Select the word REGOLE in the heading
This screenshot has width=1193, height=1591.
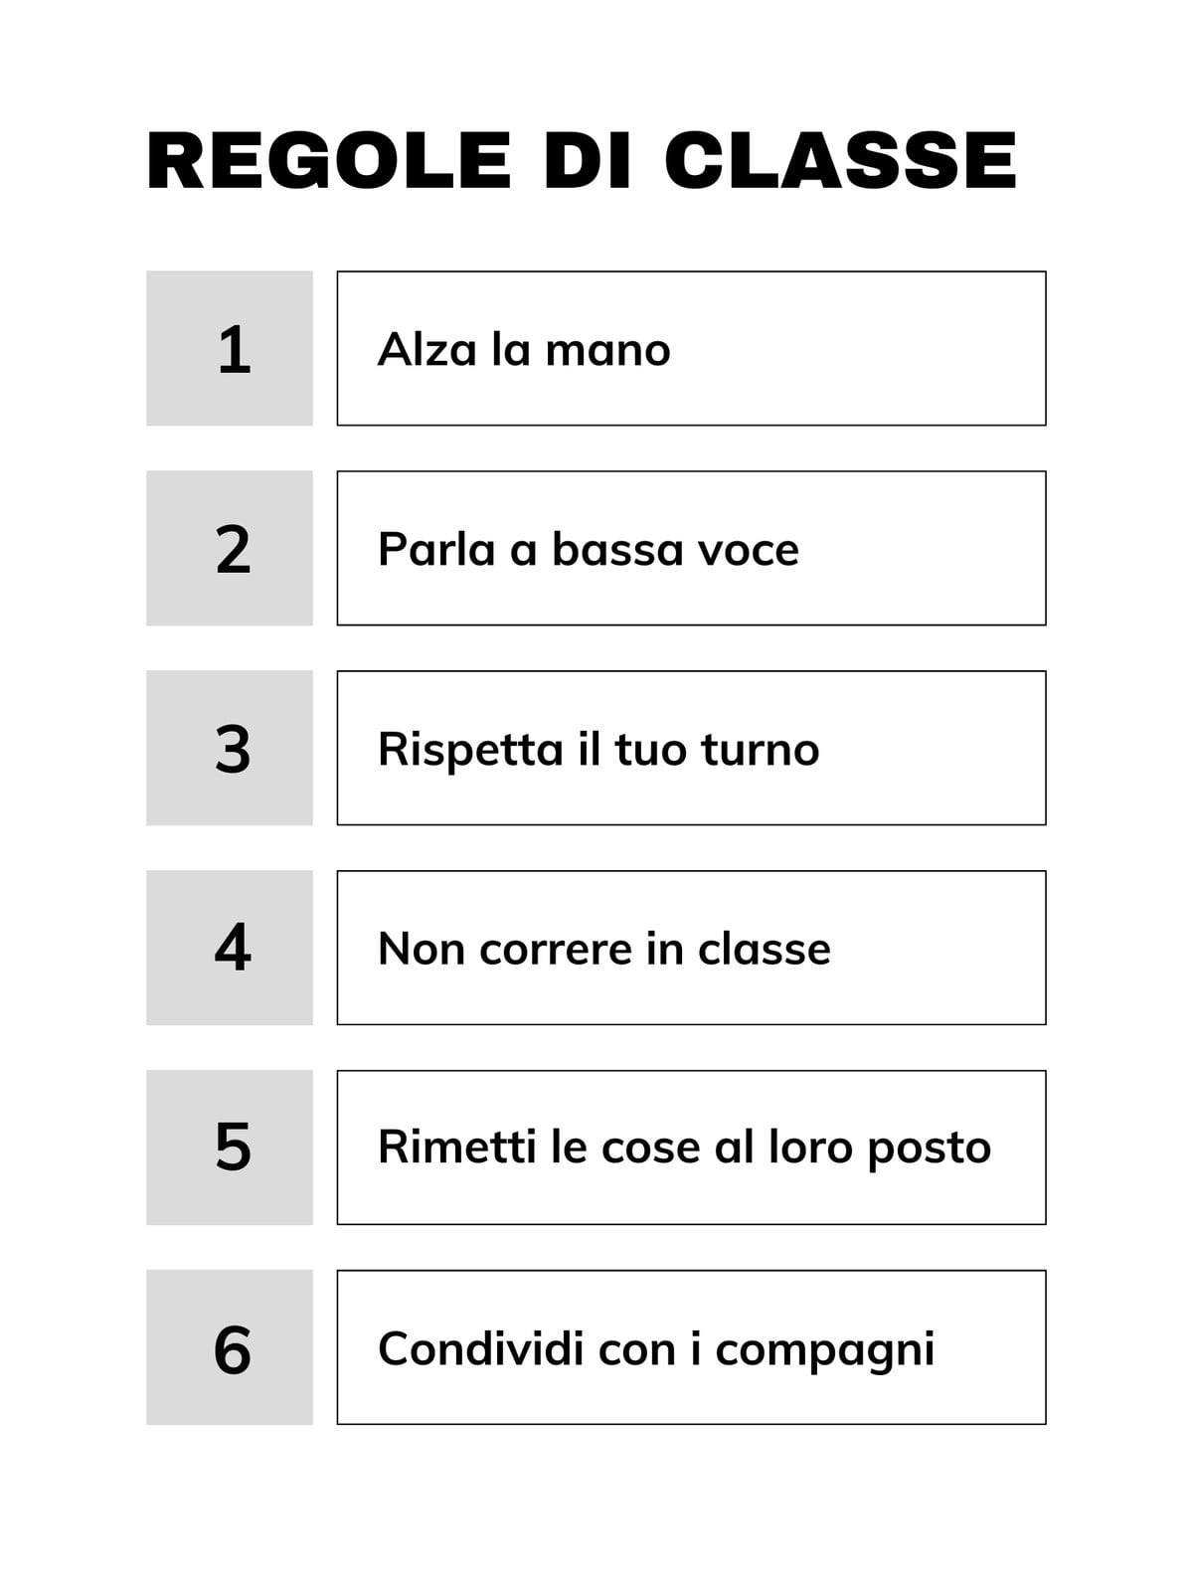pos(329,160)
